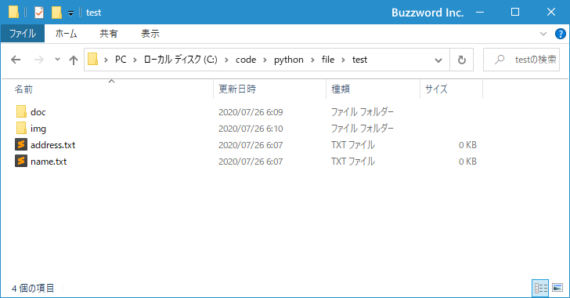Select the address.txt Sublime icon
The image size is (570, 298).
coord(21,144)
